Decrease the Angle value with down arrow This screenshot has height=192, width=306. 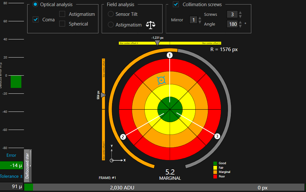240,26
